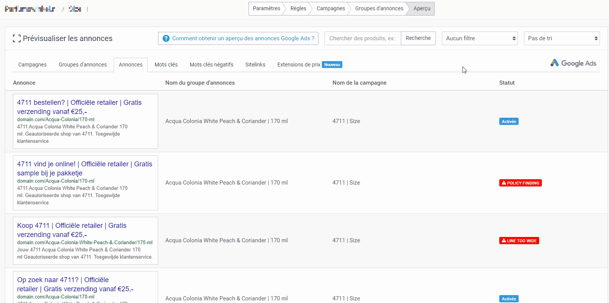Open the Mots clés tab
The image size is (609, 303).
click(x=166, y=65)
